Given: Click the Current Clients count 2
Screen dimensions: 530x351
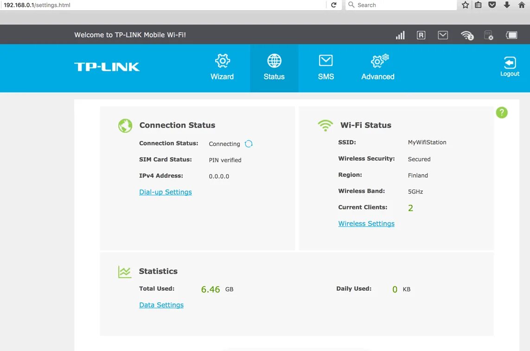Looking at the screenshot, I should pyautogui.click(x=410, y=208).
